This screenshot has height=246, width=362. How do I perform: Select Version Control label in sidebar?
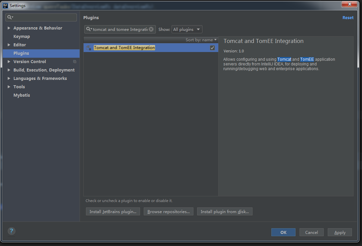point(30,62)
